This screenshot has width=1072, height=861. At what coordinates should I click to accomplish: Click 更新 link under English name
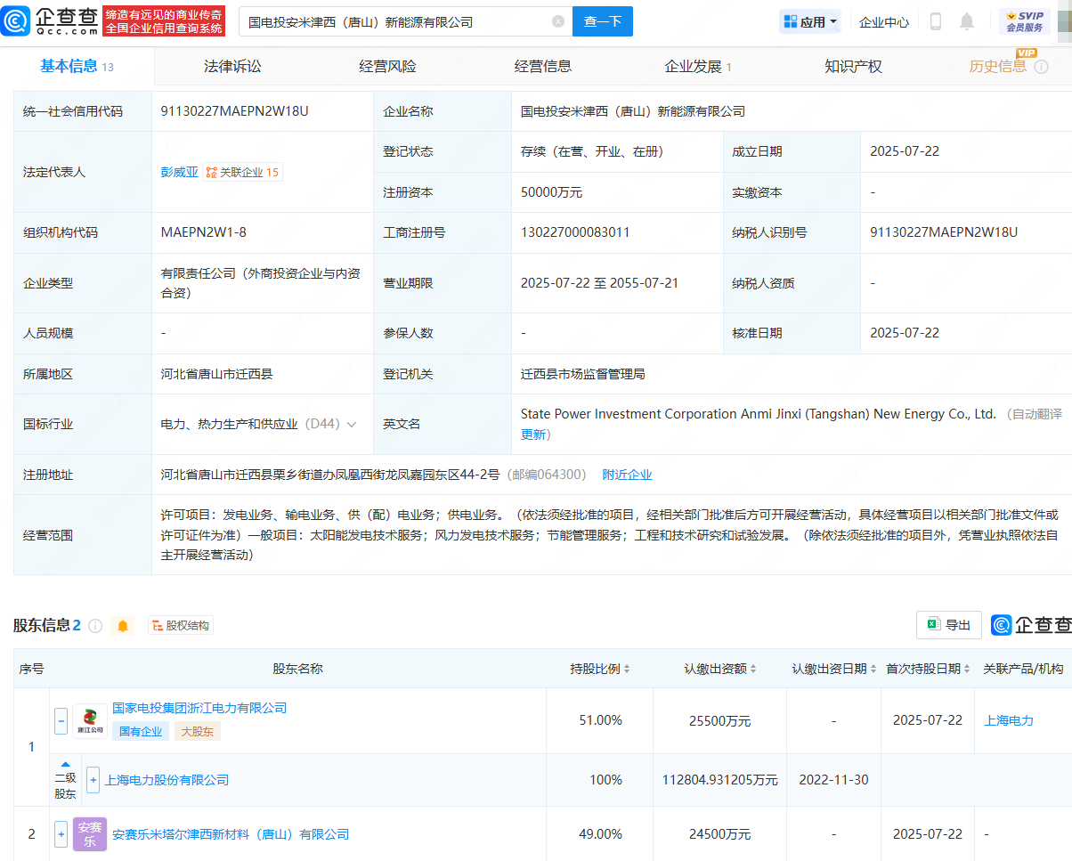533,435
